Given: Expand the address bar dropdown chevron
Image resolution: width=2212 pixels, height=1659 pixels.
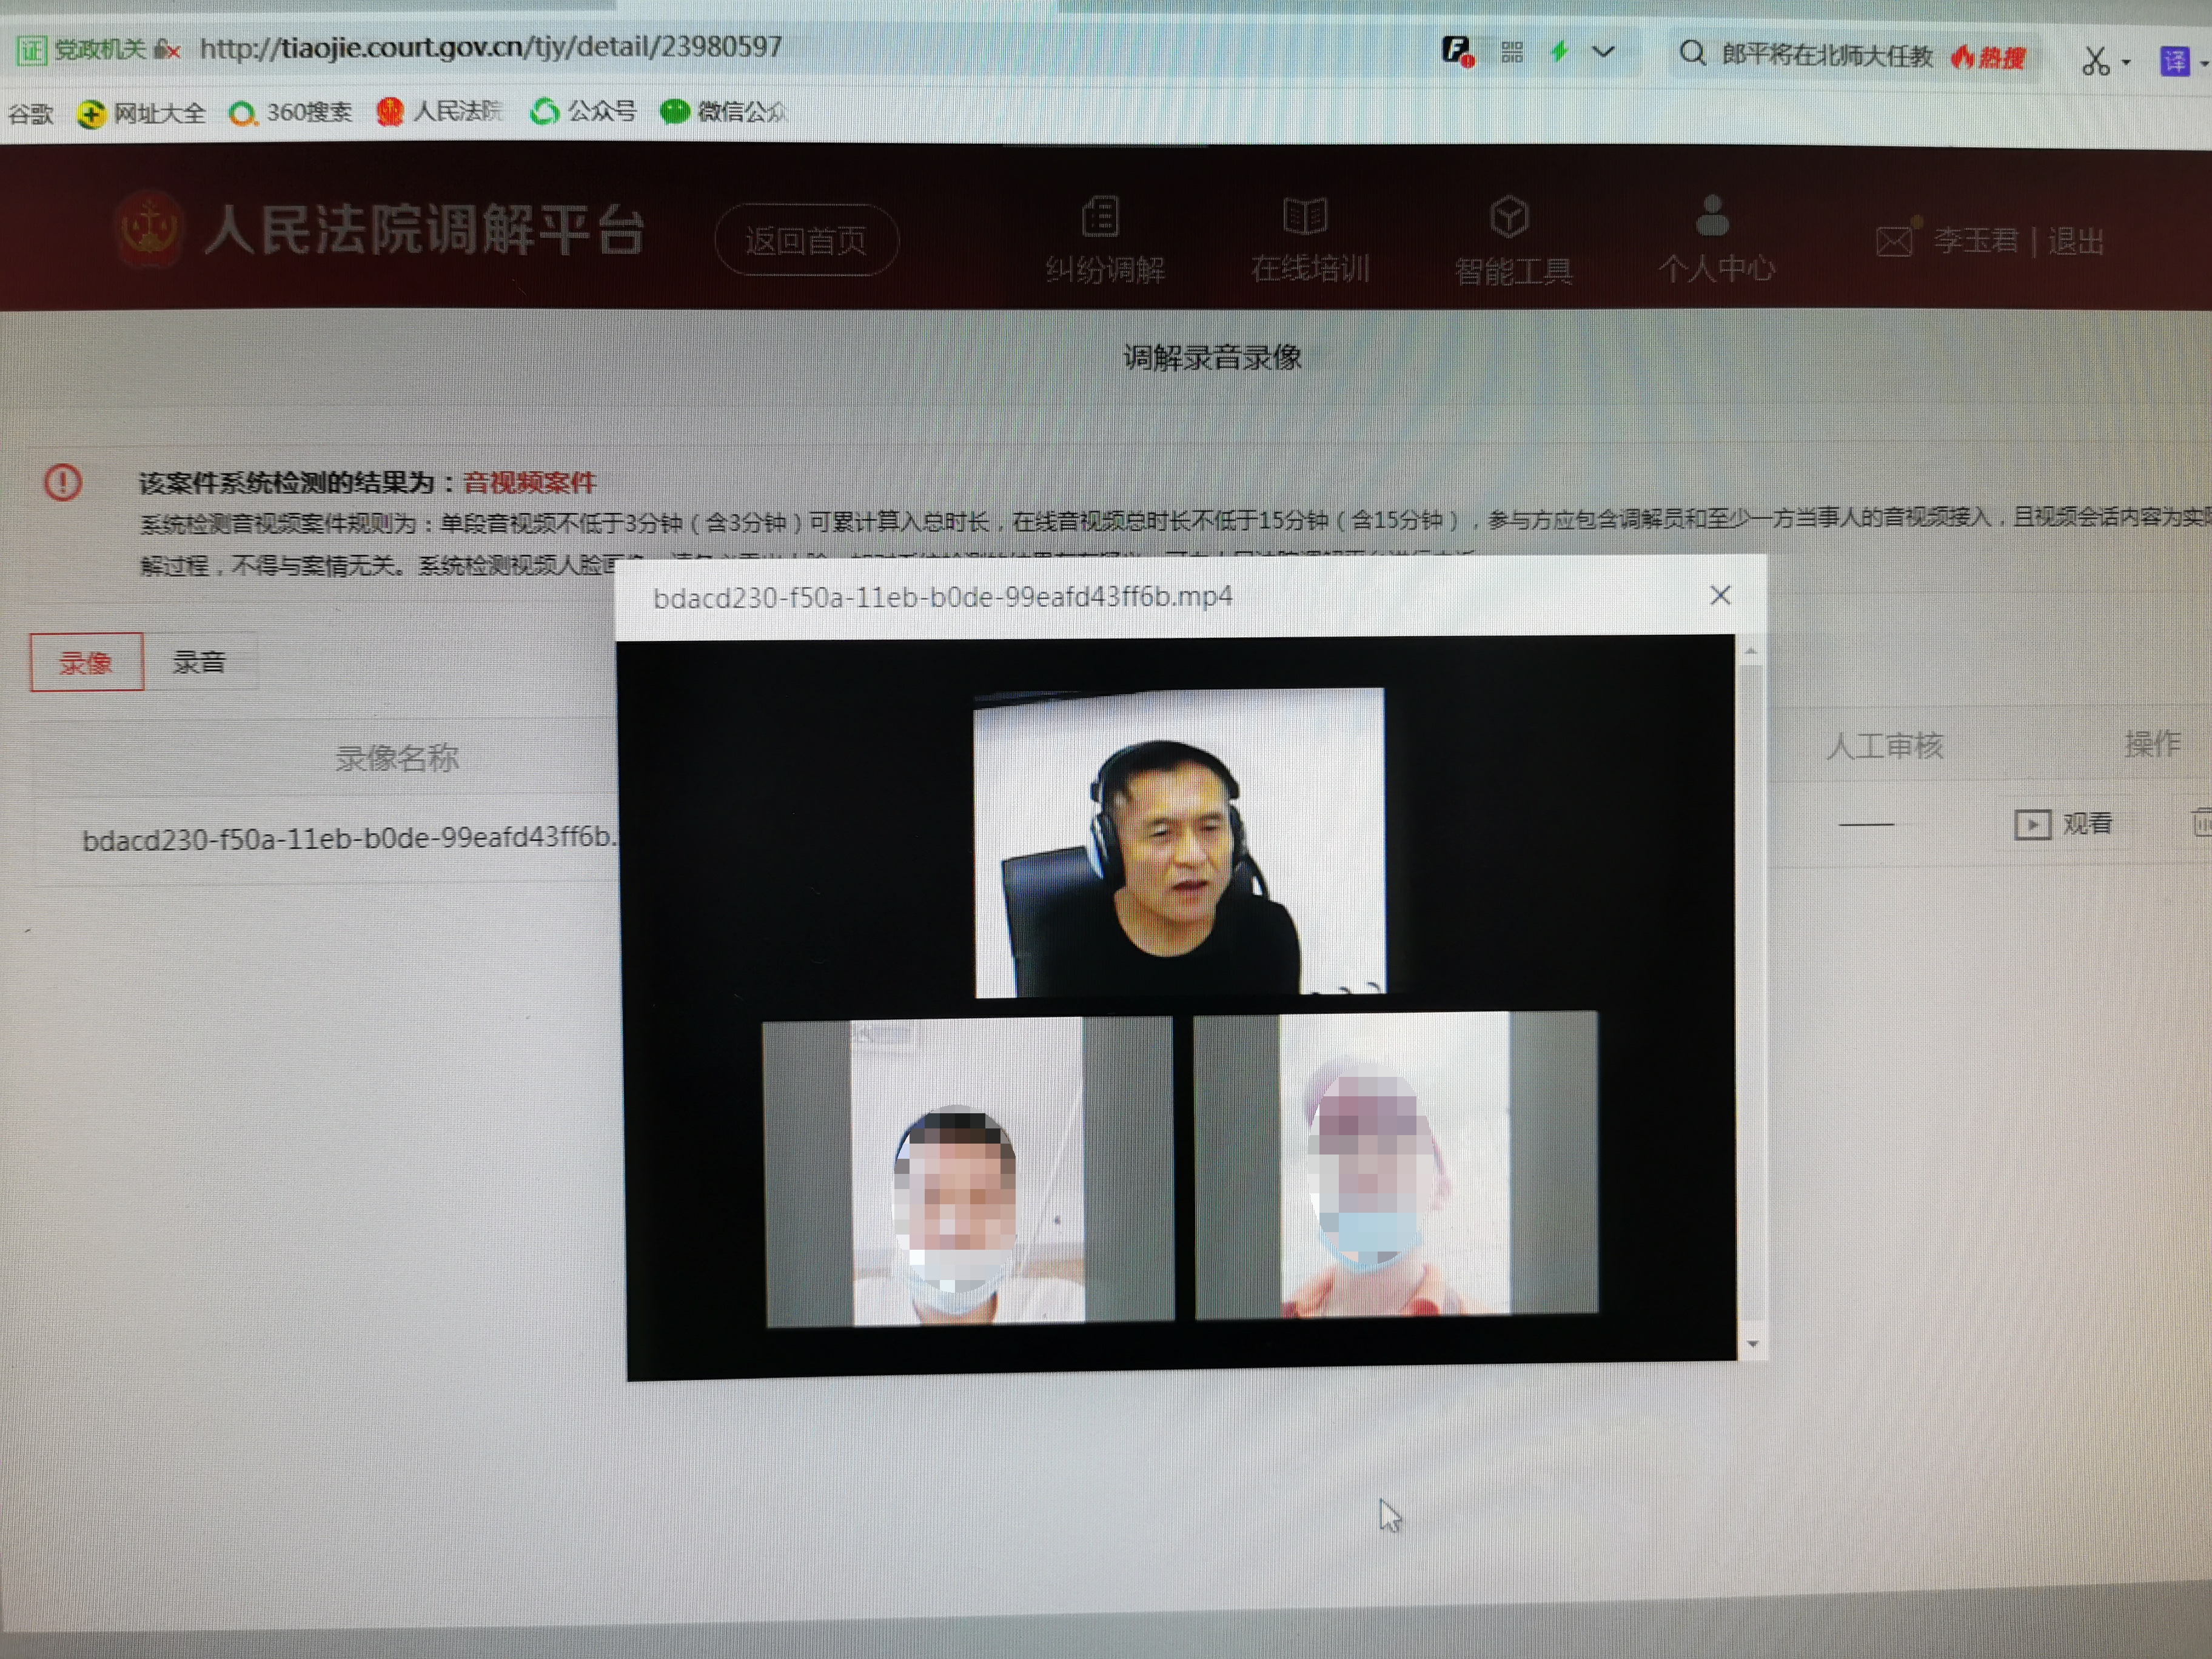Looking at the screenshot, I should pos(1603,52).
